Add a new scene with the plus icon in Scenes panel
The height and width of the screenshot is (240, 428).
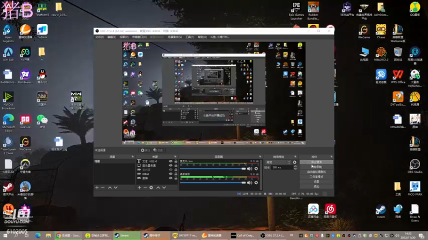[x=97, y=188]
